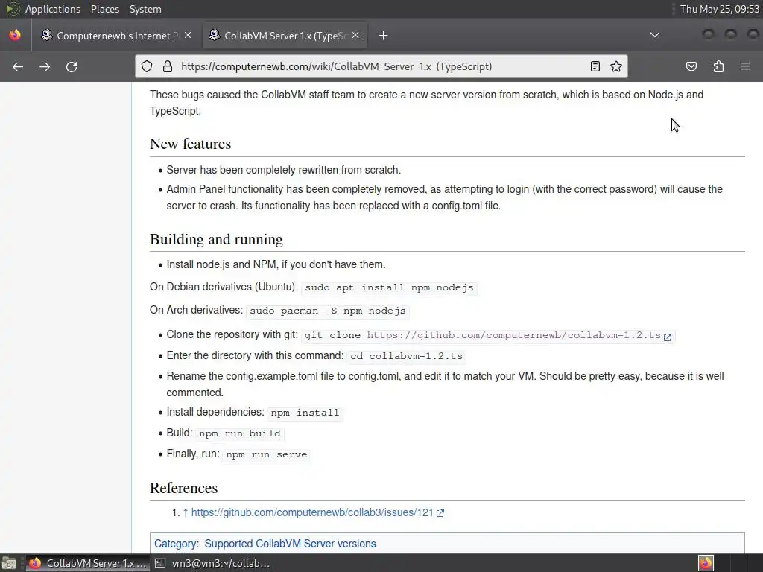The width and height of the screenshot is (763, 572).
Task: Reload the current page
Action: coord(72,66)
